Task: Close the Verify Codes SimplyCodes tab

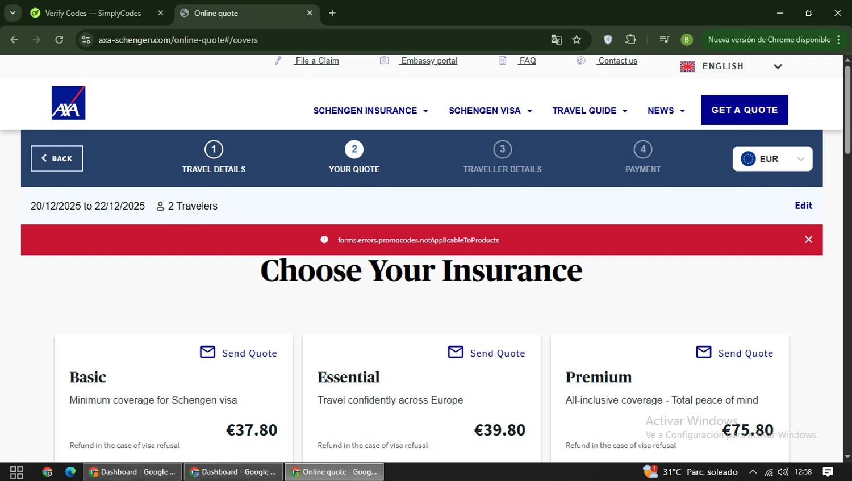Action: (161, 13)
